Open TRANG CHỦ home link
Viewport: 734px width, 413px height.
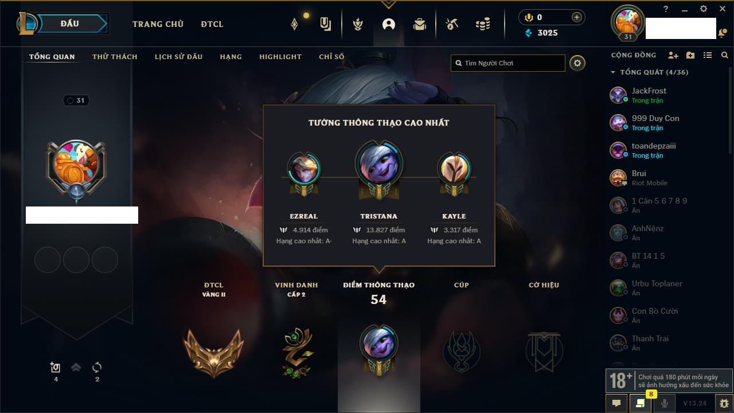click(158, 24)
